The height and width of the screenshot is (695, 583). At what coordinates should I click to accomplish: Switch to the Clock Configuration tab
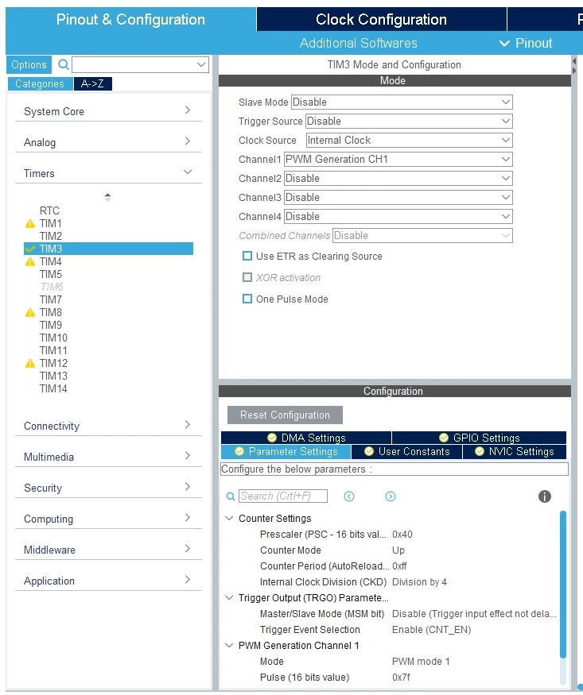(381, 19)
